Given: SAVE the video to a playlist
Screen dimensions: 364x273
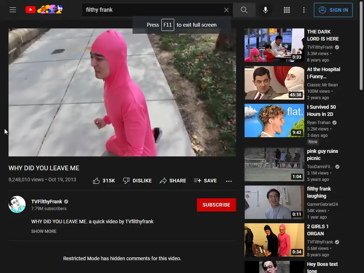Looking at the screenshot, I should (205, 181).
